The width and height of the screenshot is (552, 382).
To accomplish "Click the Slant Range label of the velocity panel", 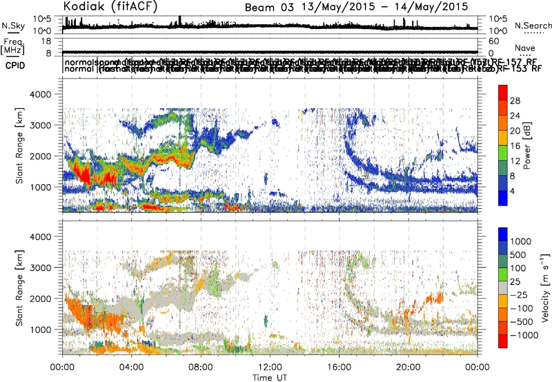I will pyautogui.click(x=19, y=288).
